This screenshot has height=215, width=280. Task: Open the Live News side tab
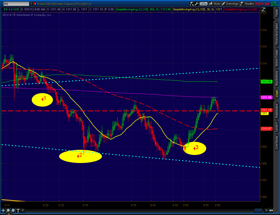(x=277, y=143)
